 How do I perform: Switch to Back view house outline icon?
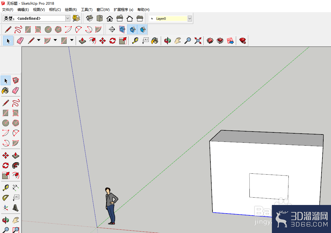(130, 19)
